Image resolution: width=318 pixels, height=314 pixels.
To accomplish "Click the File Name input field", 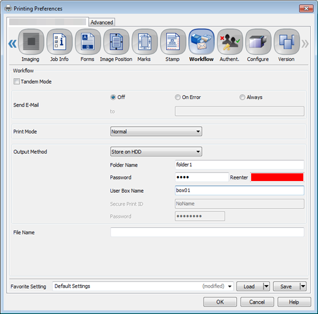I will 207,232.
